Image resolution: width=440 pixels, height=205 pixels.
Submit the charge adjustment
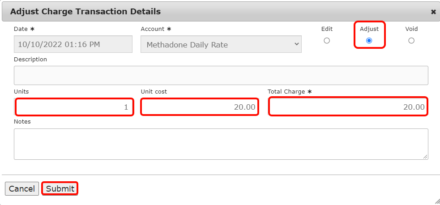(x=60, y=188)
